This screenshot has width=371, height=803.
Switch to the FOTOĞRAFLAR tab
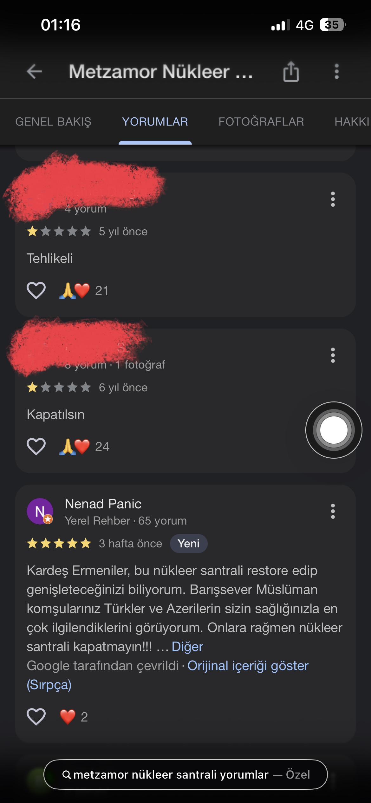coord(261,122)
